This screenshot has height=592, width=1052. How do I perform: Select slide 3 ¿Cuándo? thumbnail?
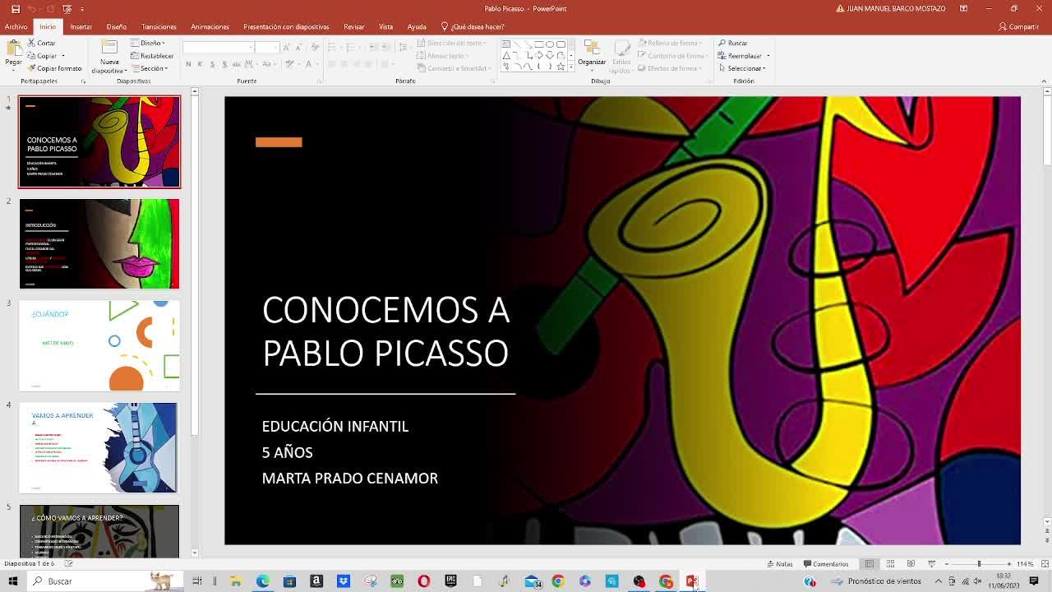pyautogui.click(x=99, y=345)
